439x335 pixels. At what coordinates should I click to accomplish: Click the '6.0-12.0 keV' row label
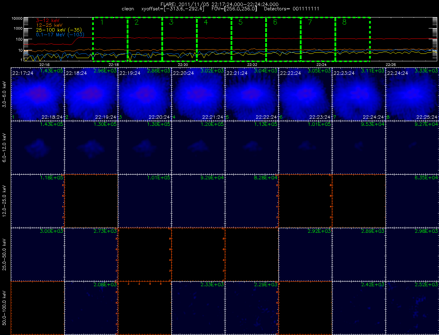(4, 147)
